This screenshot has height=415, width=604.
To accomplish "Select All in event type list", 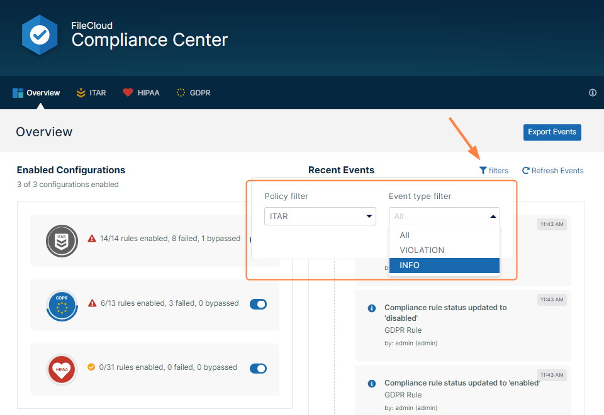I will [444, 235].
